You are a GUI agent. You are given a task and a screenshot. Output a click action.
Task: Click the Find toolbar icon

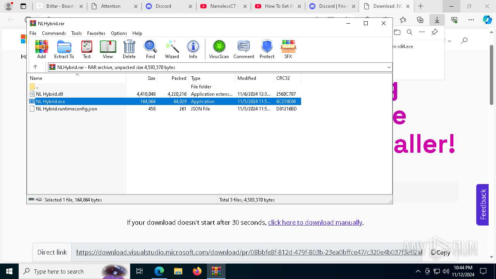pyautogui.click(x=150, y=49)
